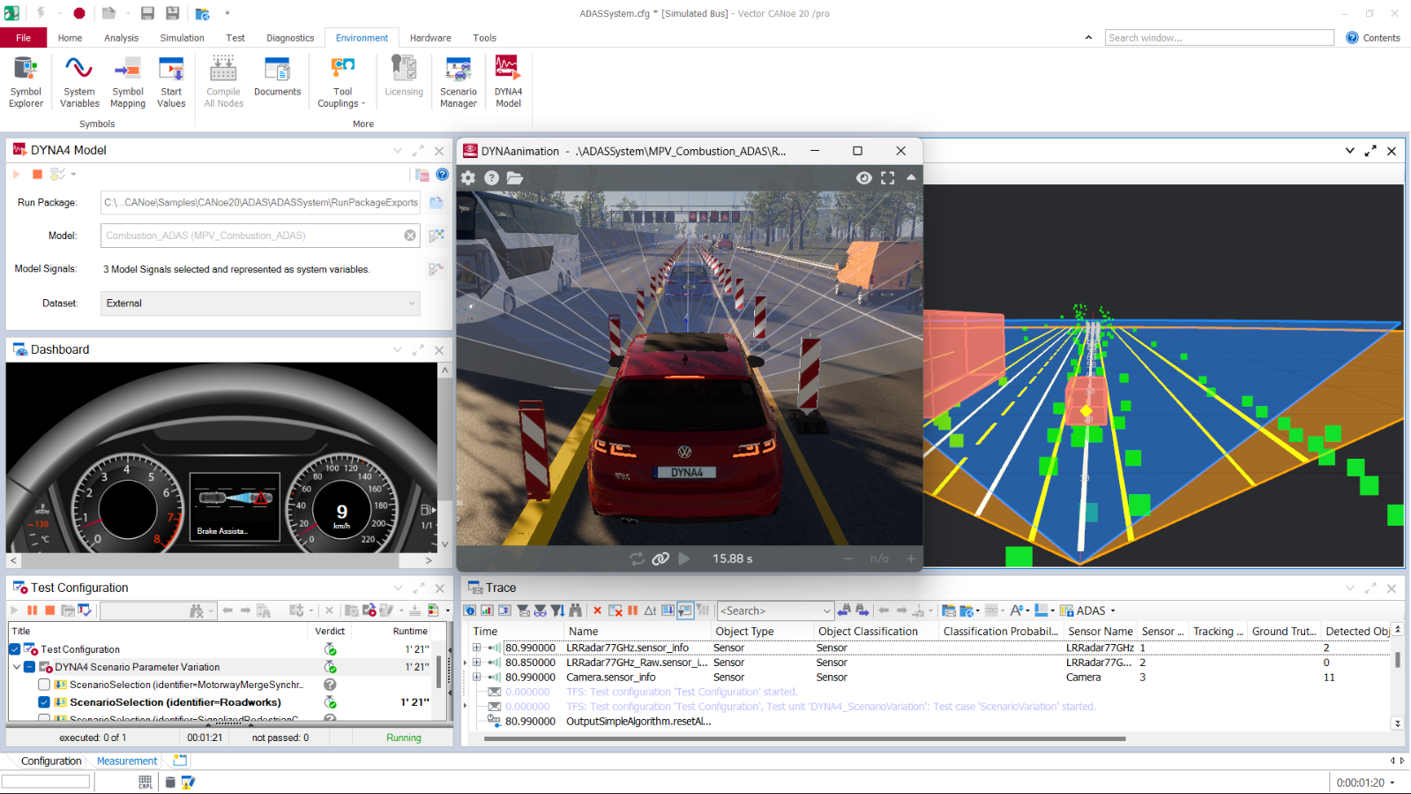Click the Dashboard horizontal scrollbar
Image resolution: width=1411 pixels, height=794 pixels.
point(220,560)
